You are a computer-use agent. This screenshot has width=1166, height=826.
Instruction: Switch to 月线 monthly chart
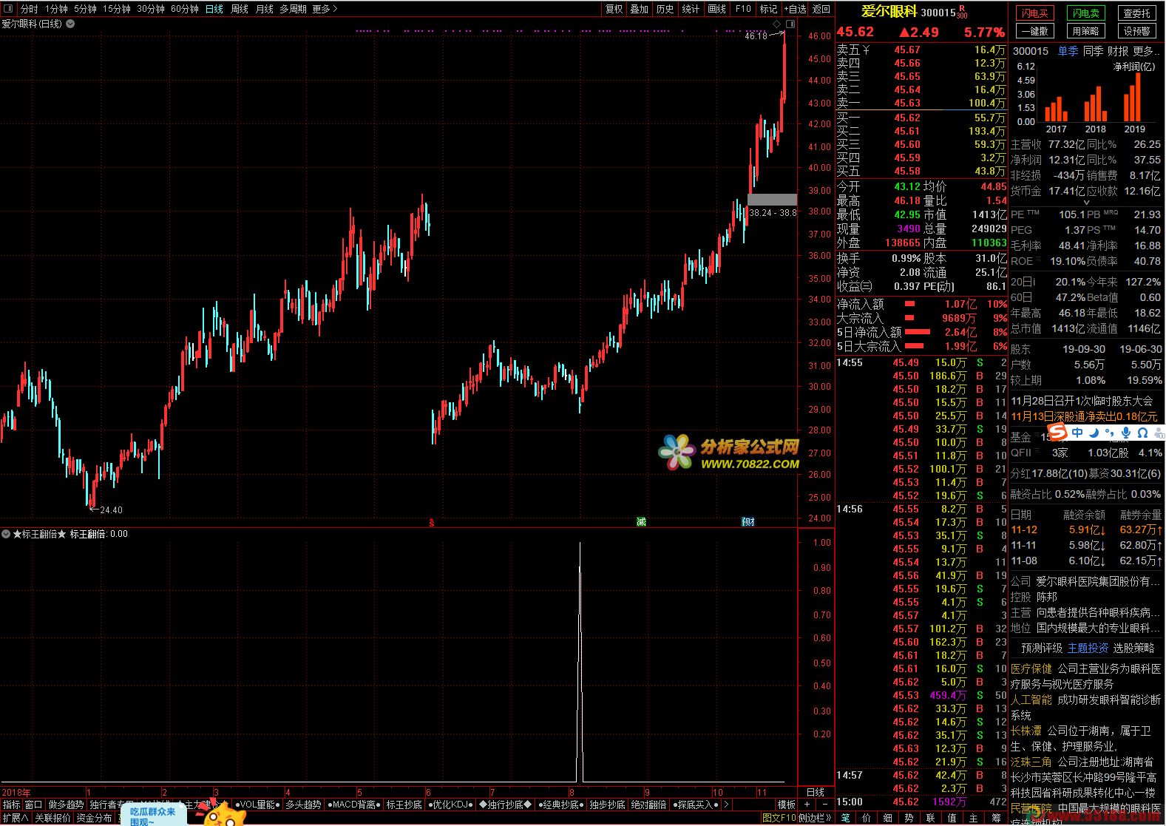[264, 9]
